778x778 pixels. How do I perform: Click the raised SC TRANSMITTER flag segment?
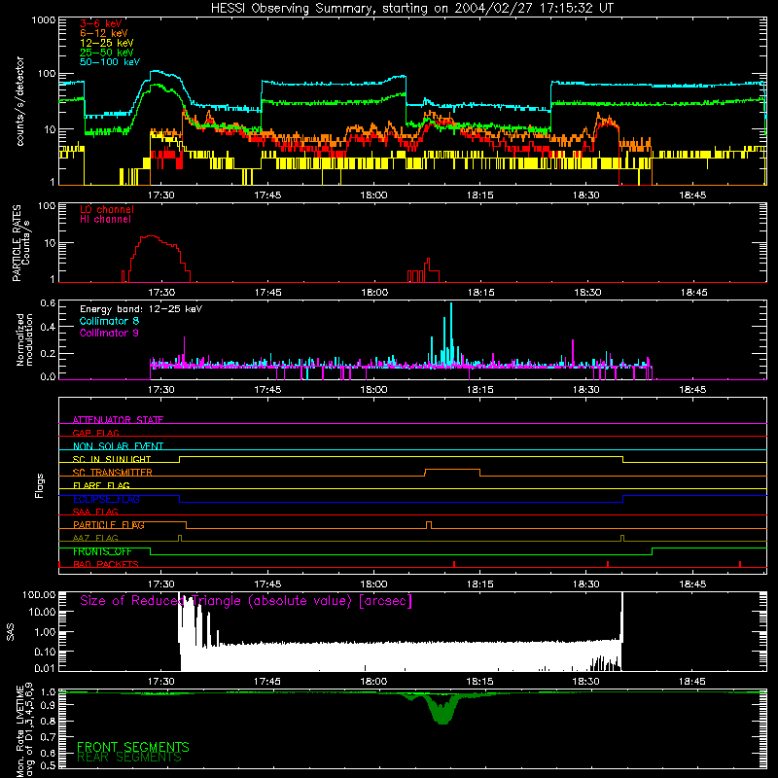[452, 470]
